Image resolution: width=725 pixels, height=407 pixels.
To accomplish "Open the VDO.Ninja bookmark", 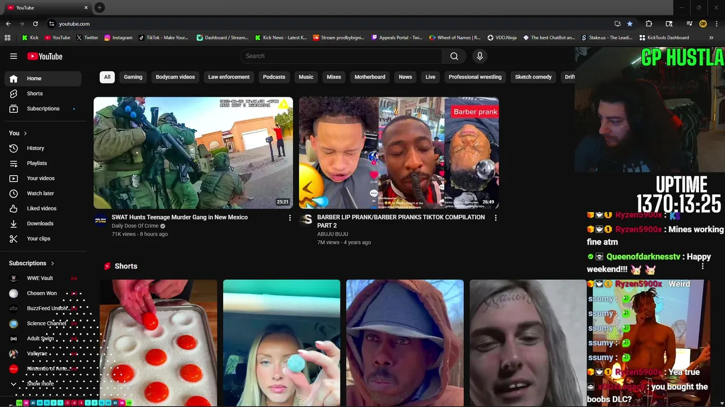I will 502,38.
